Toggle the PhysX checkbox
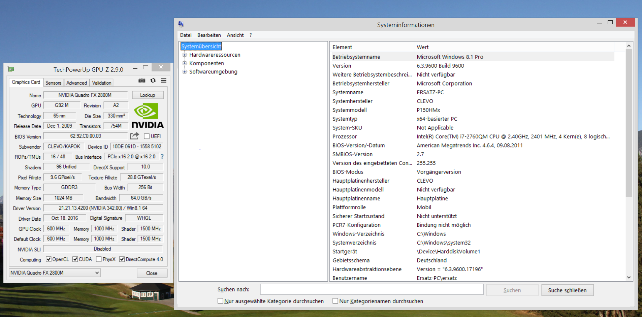 [x=99, y=259]
